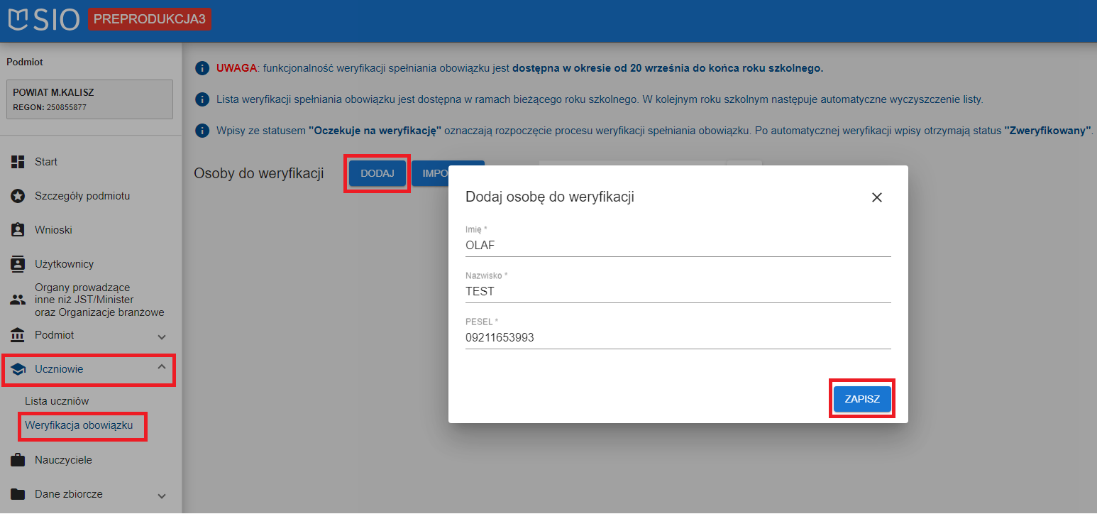Click the Nauczyciele briefcase icon
Image resolution: width=1097 pixels, height=514 pixels.
coord(18,460)
